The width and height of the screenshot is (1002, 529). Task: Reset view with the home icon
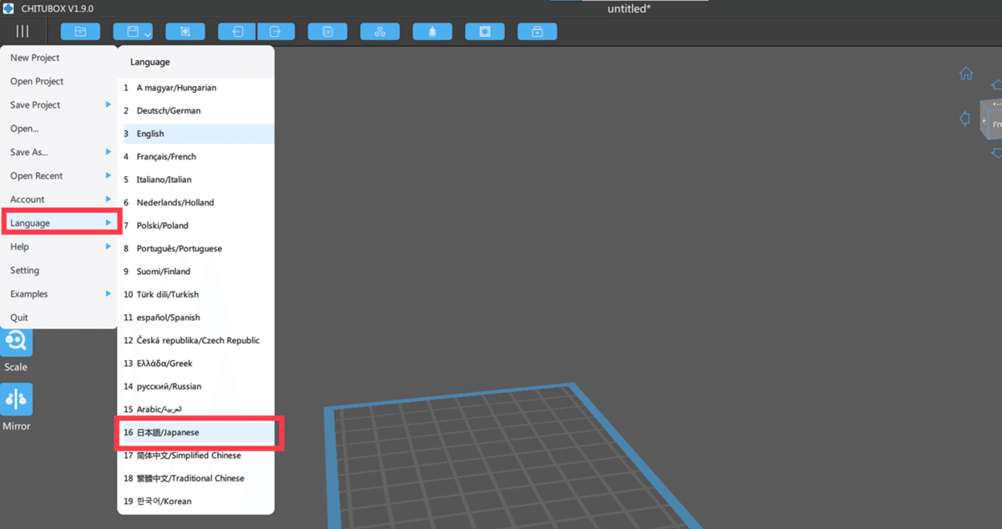966,74
